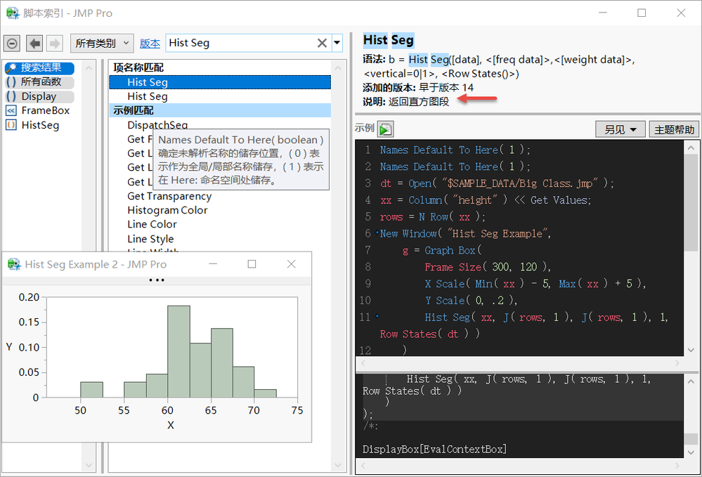The width and height of the screenshot is (702, 477).
Task: Select DispatchSeg in example matches
Action: [x=157, y=125]
